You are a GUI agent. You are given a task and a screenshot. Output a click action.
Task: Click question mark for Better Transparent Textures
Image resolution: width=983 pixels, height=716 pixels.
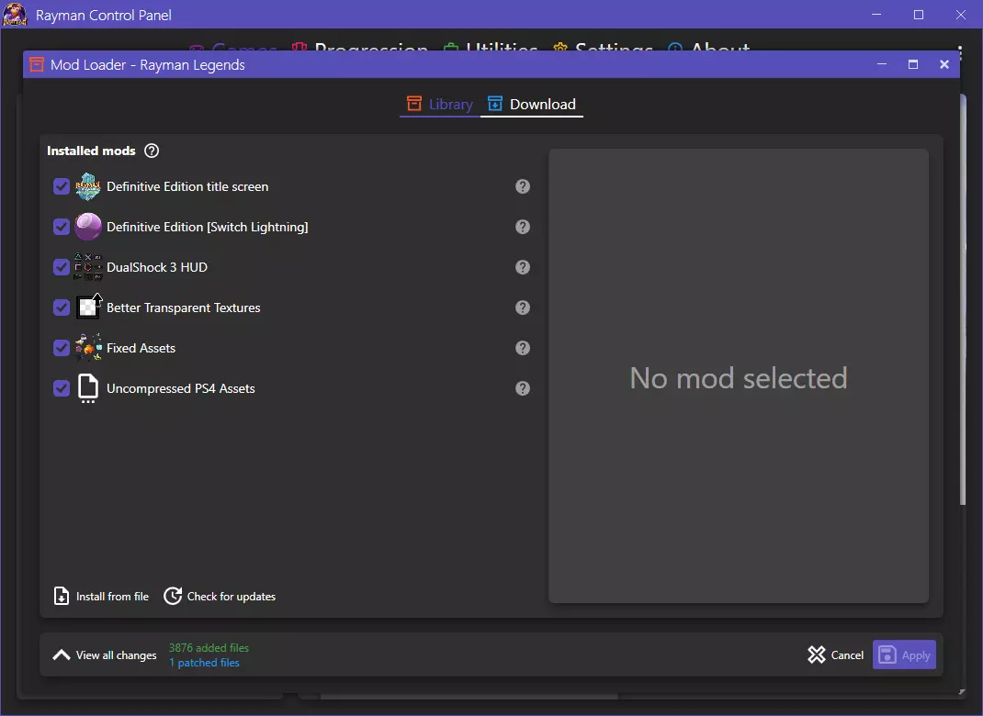(x=523, y=308)
